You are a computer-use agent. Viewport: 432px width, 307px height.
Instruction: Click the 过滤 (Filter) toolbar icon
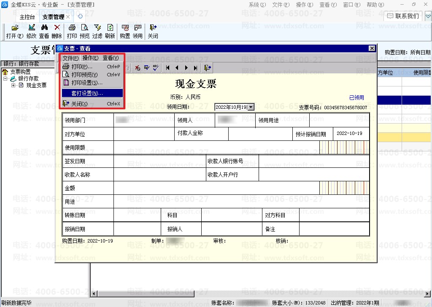coord(97,27)
